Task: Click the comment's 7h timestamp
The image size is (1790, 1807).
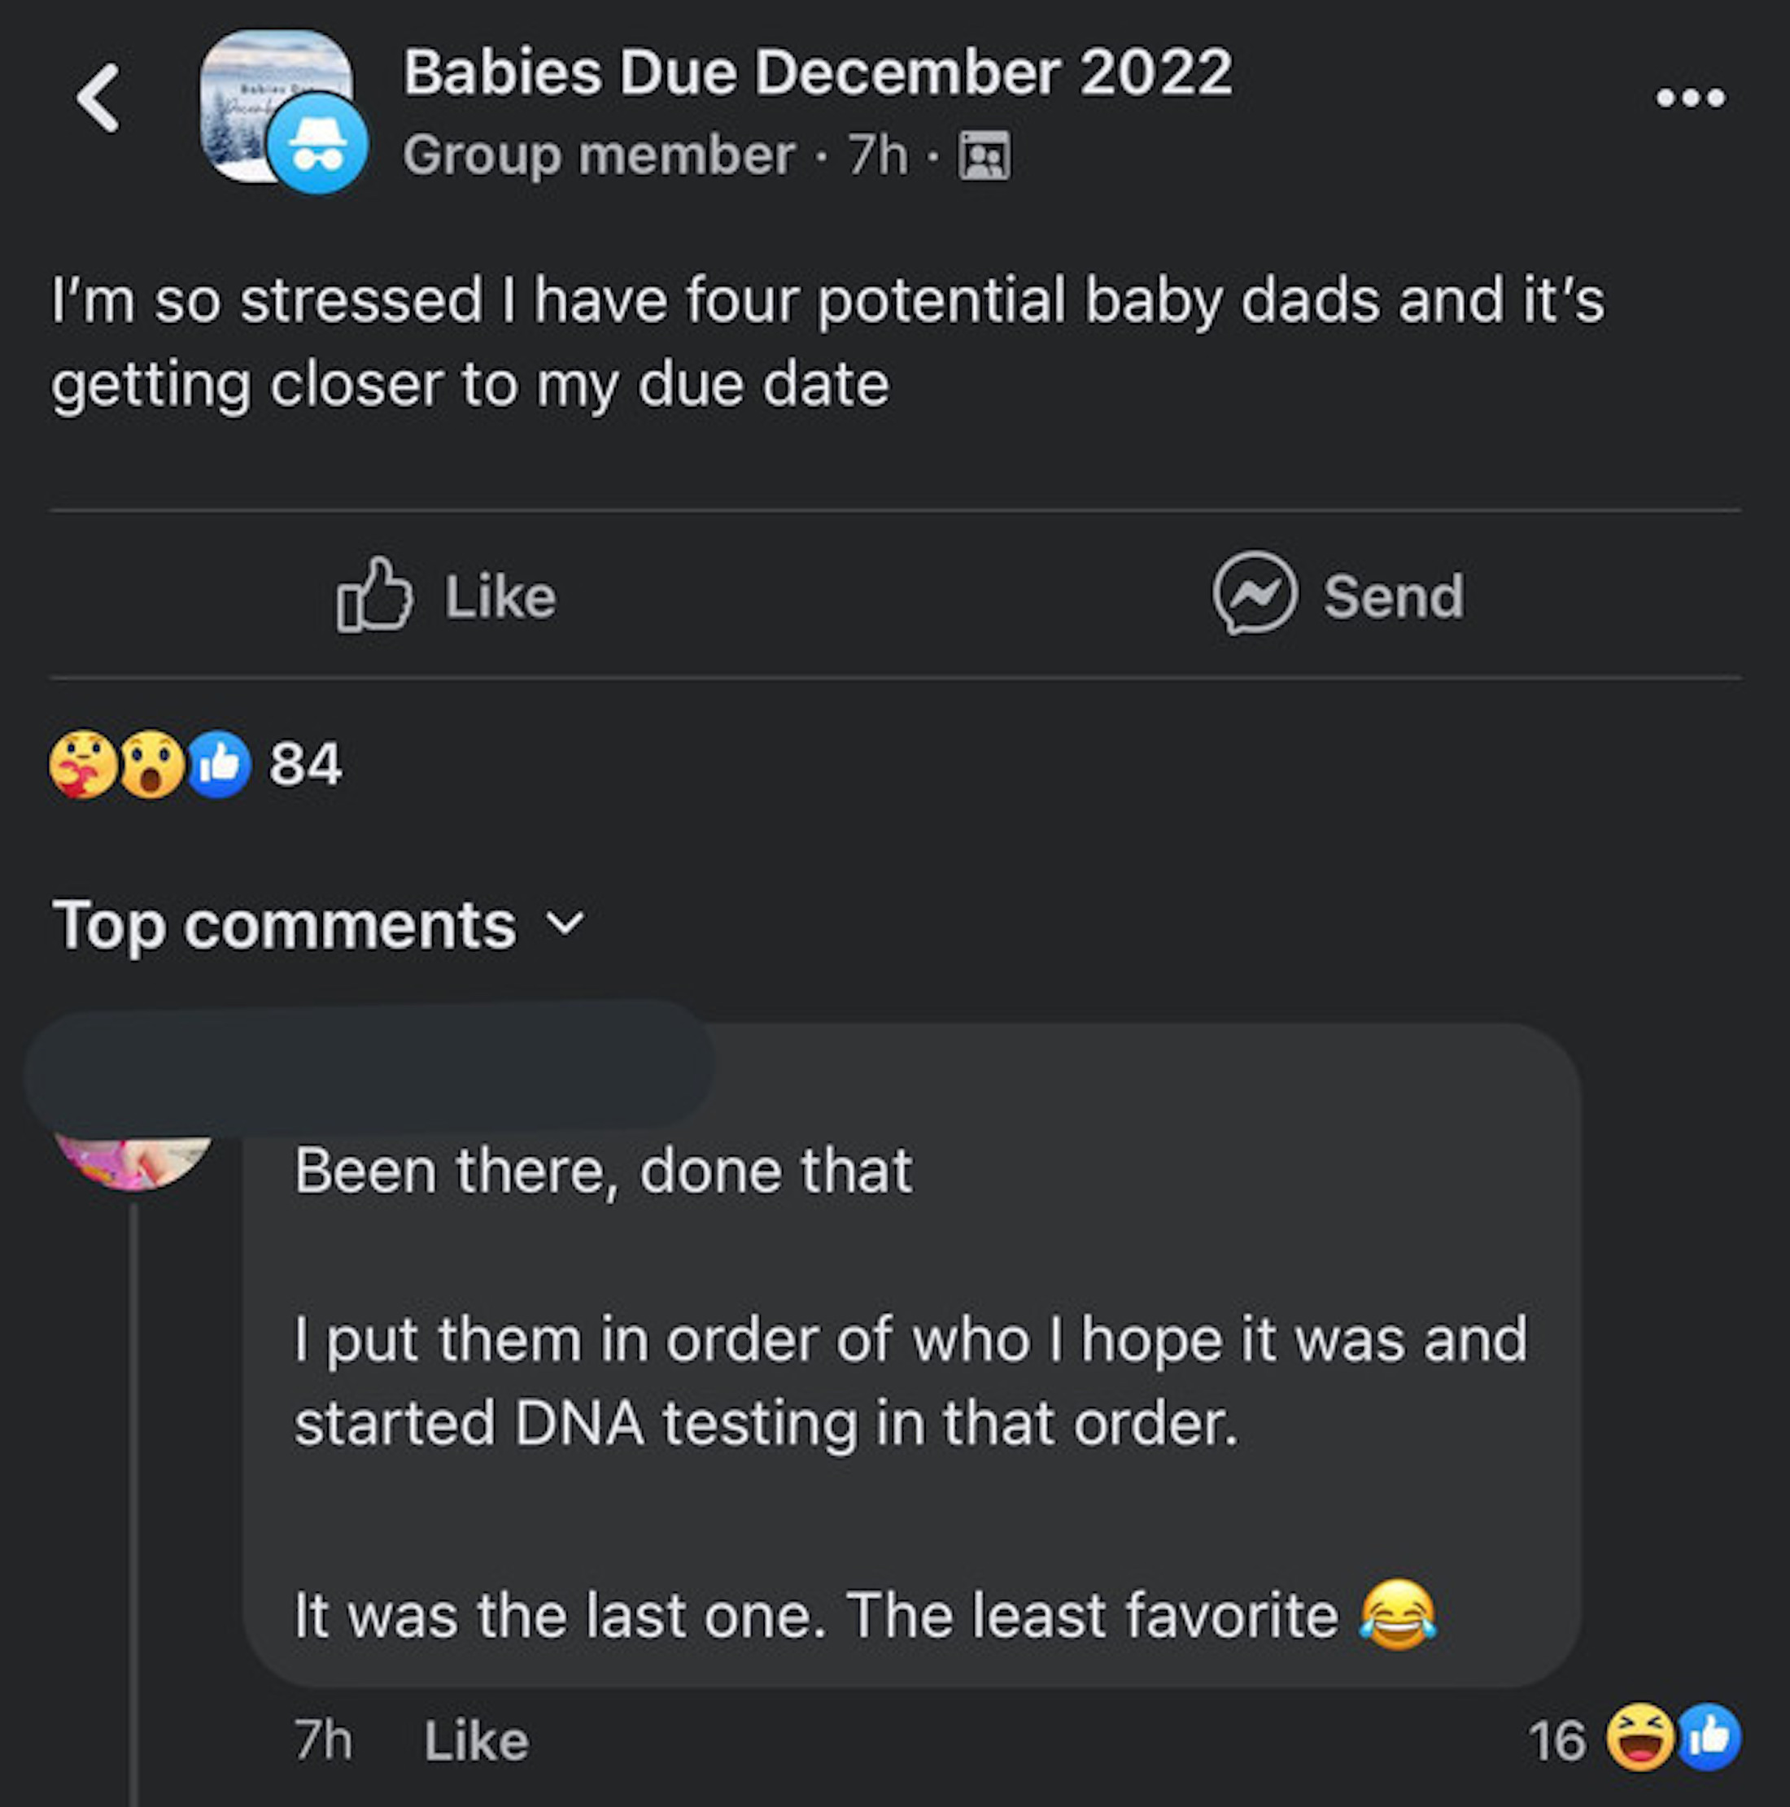Action: (x=324, y=1740)
